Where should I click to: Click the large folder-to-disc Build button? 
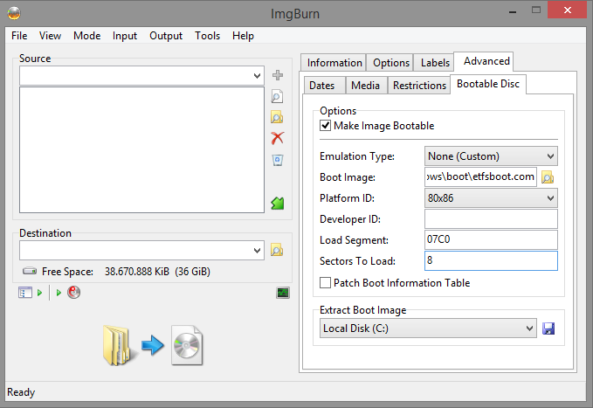tap(153, 345)
